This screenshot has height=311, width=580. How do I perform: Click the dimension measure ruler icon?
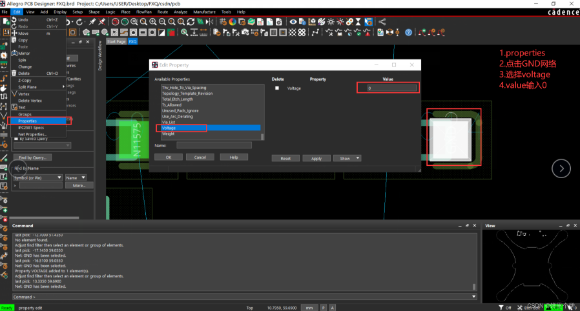pos(203,32)
